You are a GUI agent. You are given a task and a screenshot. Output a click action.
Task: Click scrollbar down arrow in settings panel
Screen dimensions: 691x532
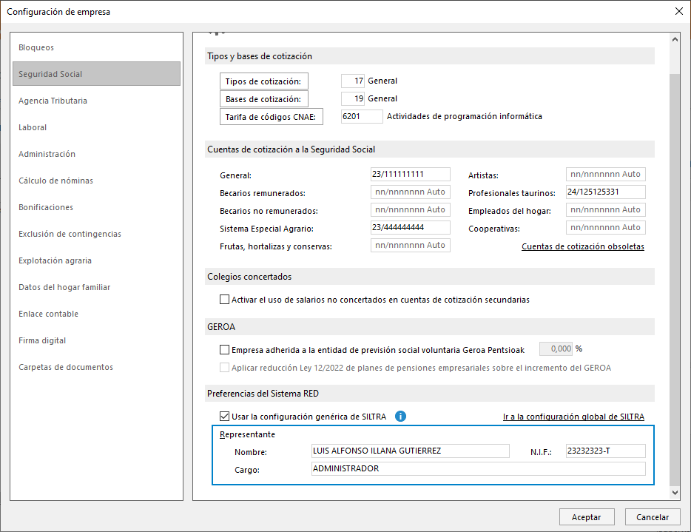coord(674,492)
